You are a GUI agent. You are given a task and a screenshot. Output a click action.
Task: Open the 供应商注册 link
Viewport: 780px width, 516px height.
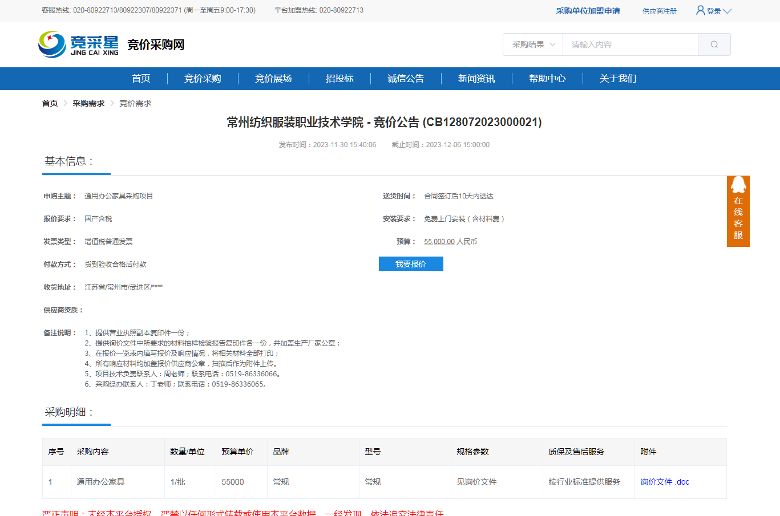tap(659, 11)
